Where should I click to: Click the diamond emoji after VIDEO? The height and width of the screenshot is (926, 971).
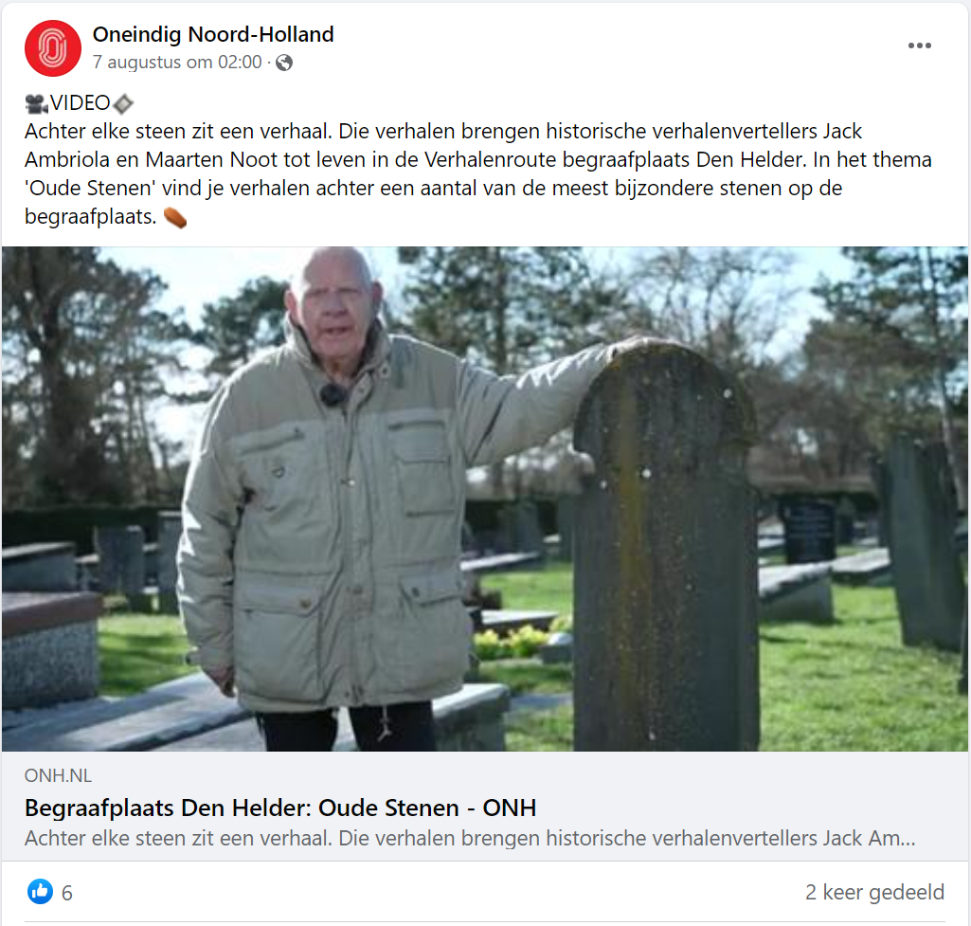click(x=123, y=103)
